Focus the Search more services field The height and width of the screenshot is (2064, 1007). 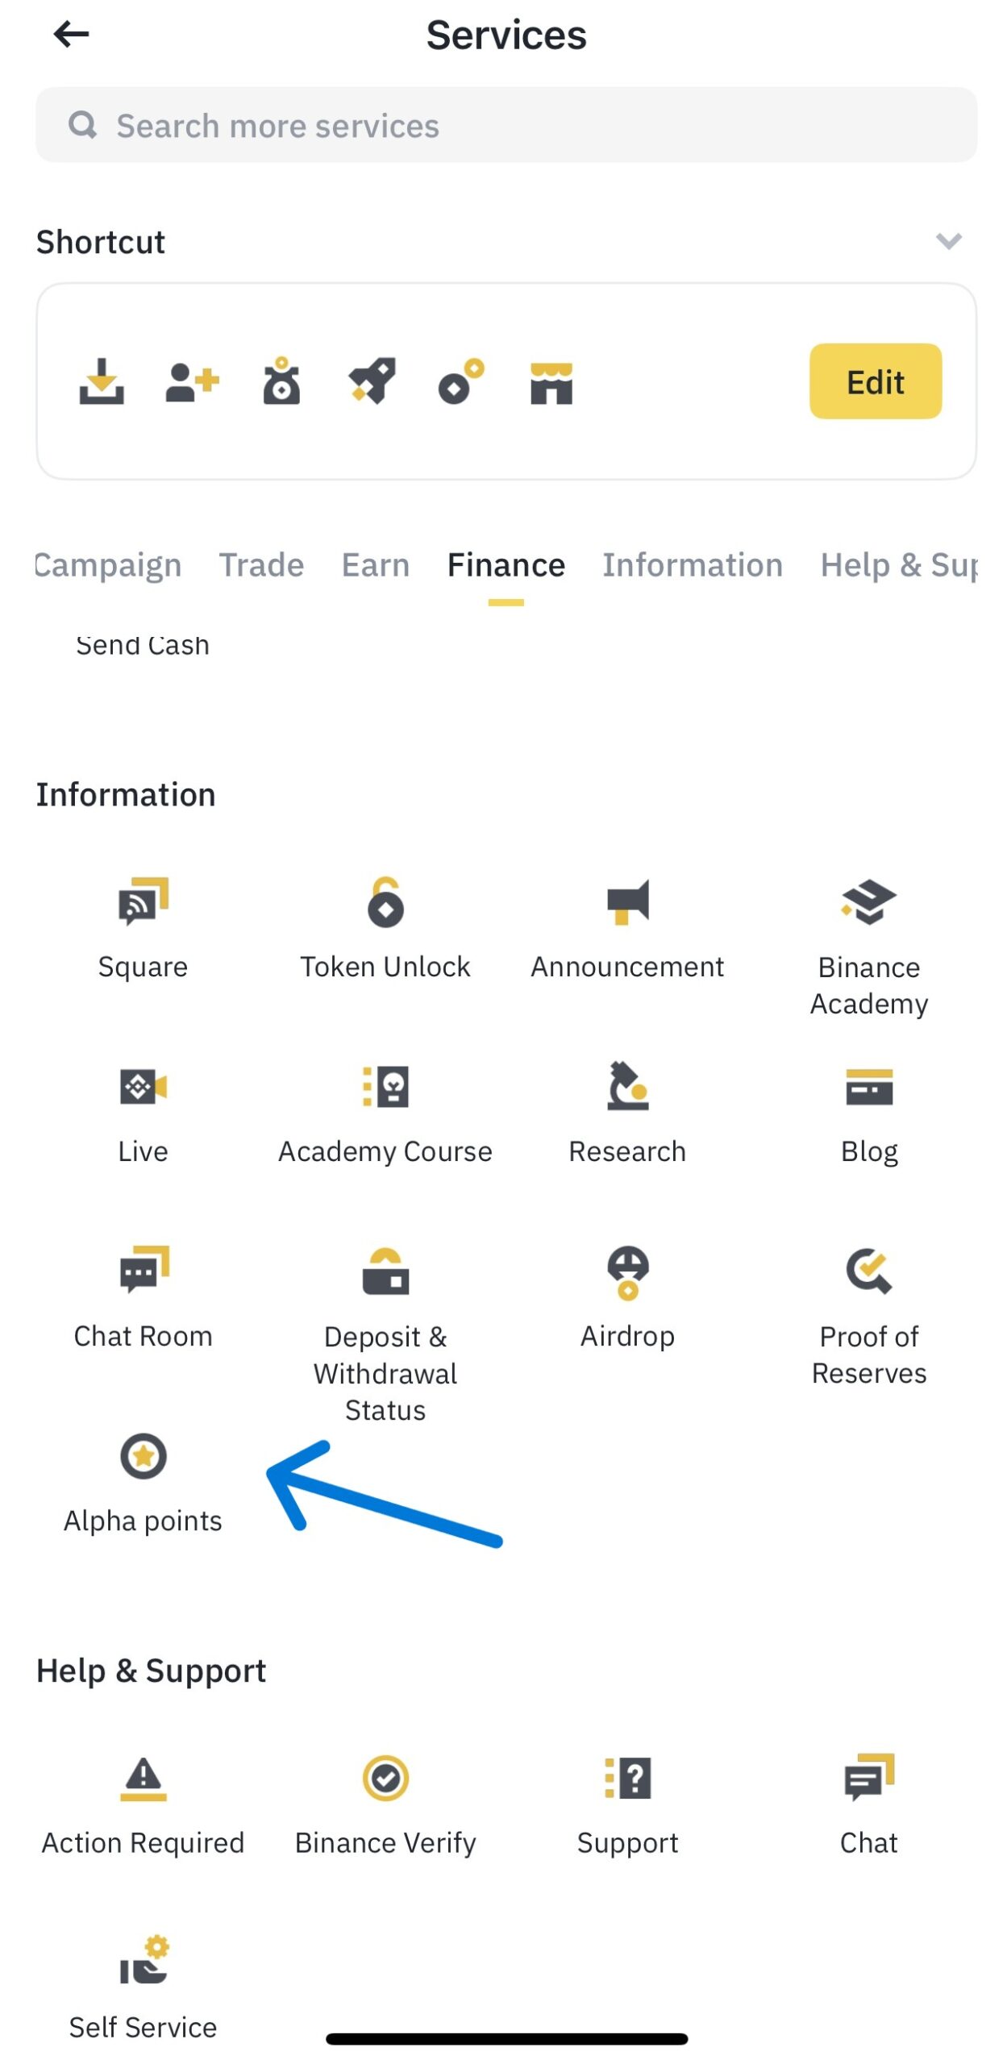coord(506,125)
